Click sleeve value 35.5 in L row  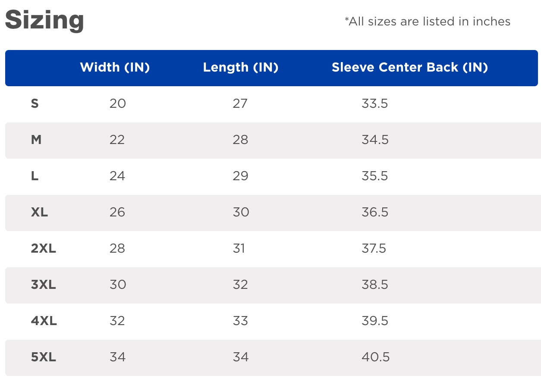(x=375, y=176)
